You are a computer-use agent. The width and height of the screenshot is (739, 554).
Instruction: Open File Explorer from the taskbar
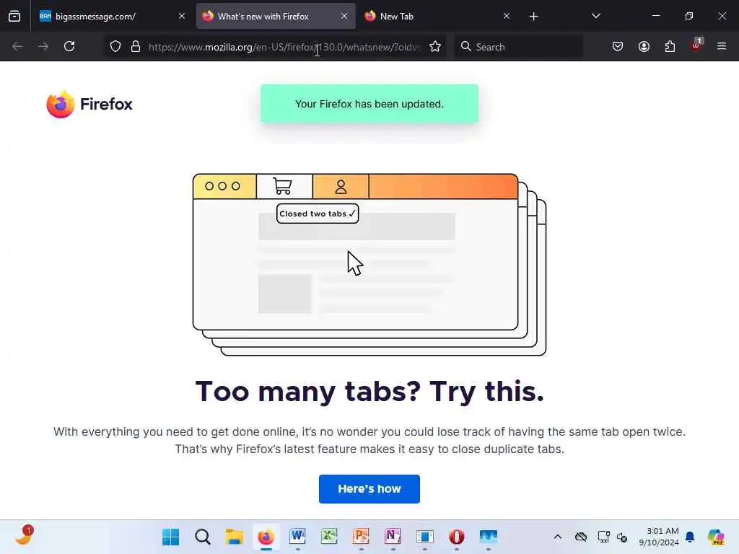235,537
